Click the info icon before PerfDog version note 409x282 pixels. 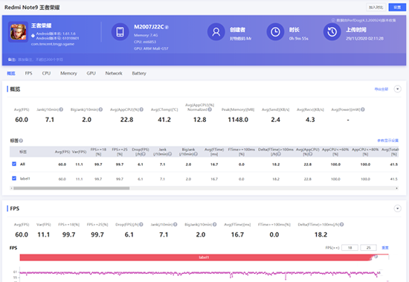pyautogui.click(x=333, y=20)
